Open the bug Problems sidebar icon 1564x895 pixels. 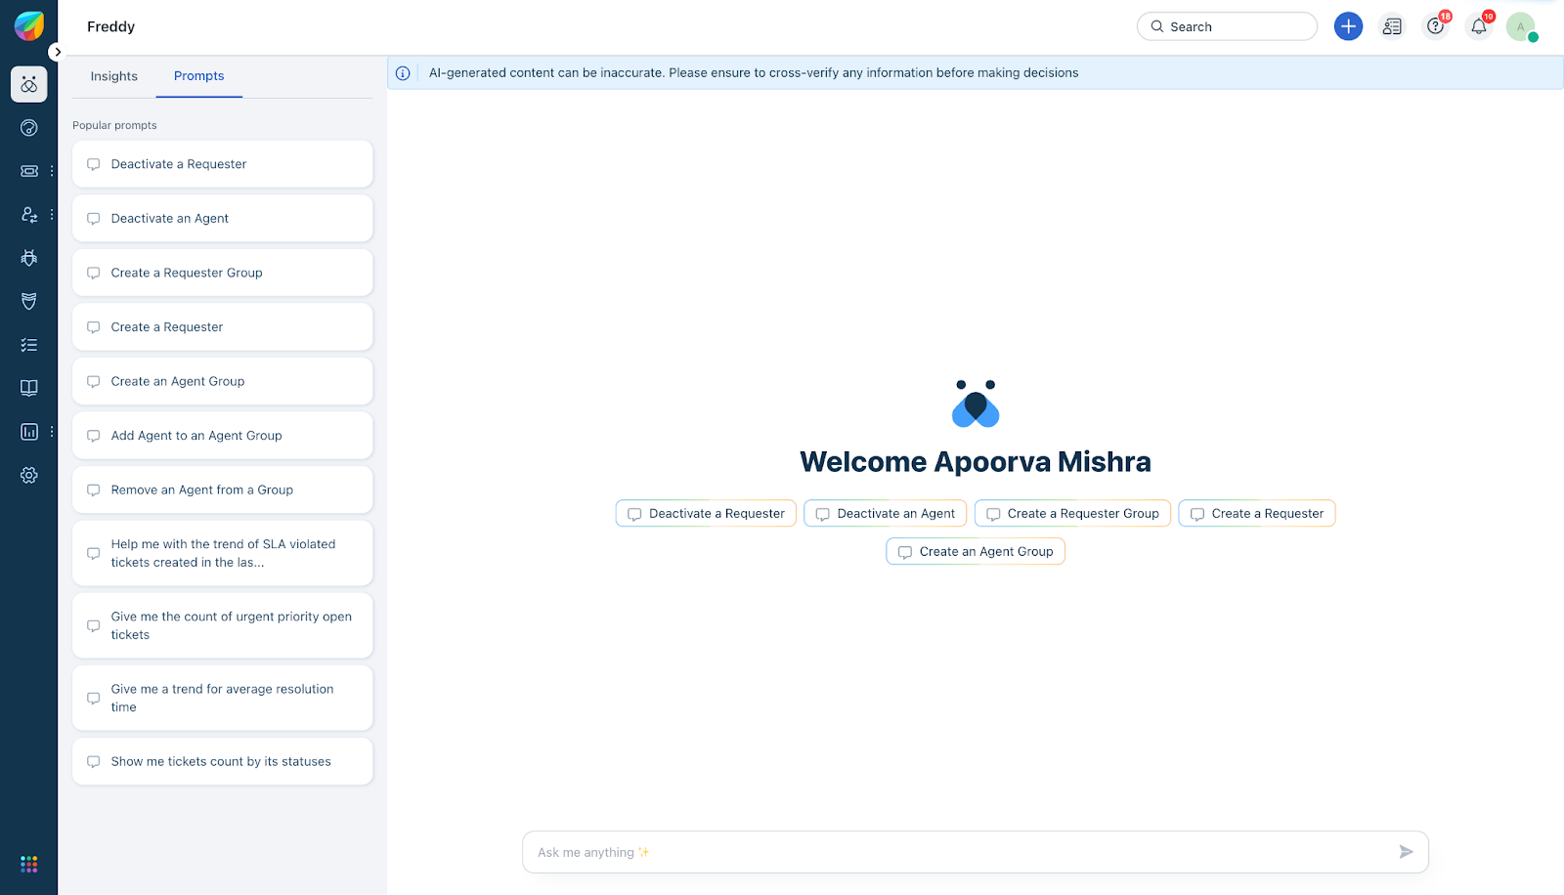[x=29, y=258]
